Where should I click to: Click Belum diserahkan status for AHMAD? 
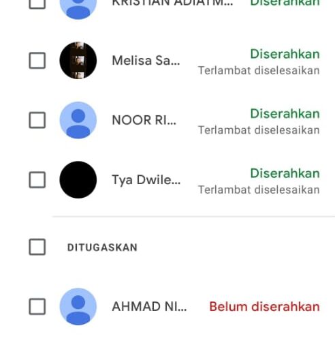[264, 307]
